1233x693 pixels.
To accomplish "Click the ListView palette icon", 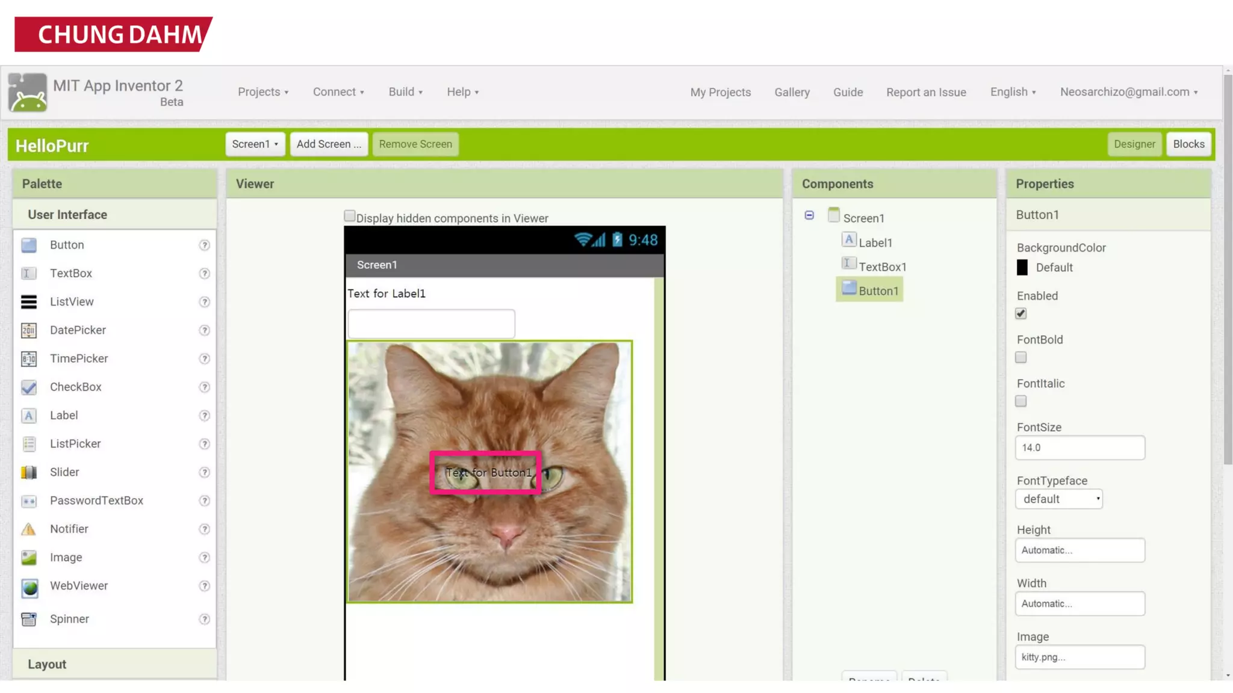I will coord(29,302).
